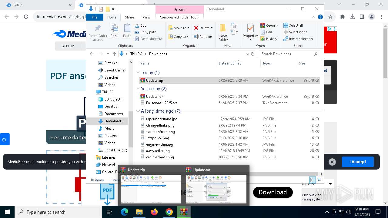Collapse A long time ago group
This screenshot has width=388, height=218.
pos(138,111)
